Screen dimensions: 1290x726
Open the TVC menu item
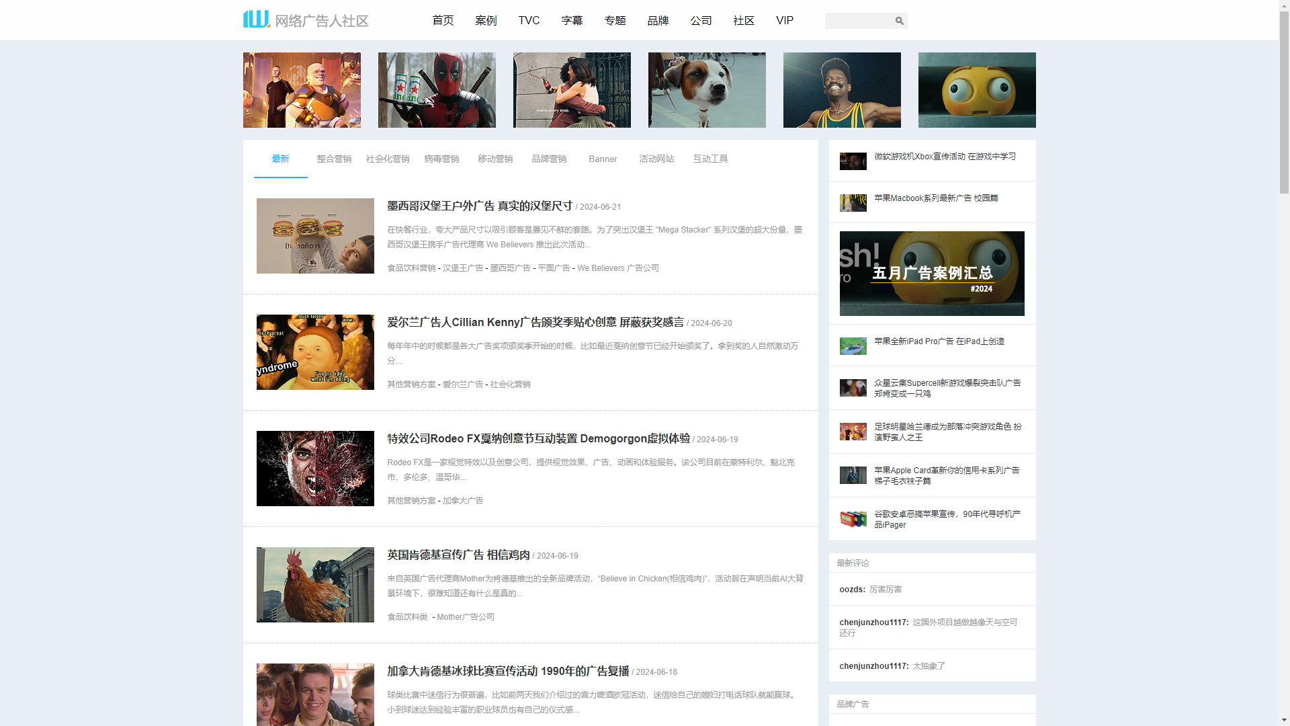click(x=529, y=20)
